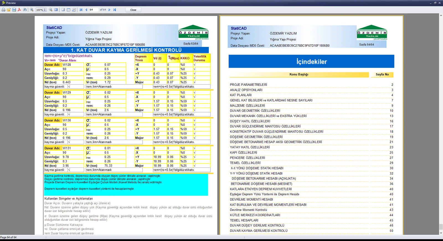Viewport: 443px width, 241px height.
Task: Click the zoom percentage spinner arrows
Action: tap(45, 10)
